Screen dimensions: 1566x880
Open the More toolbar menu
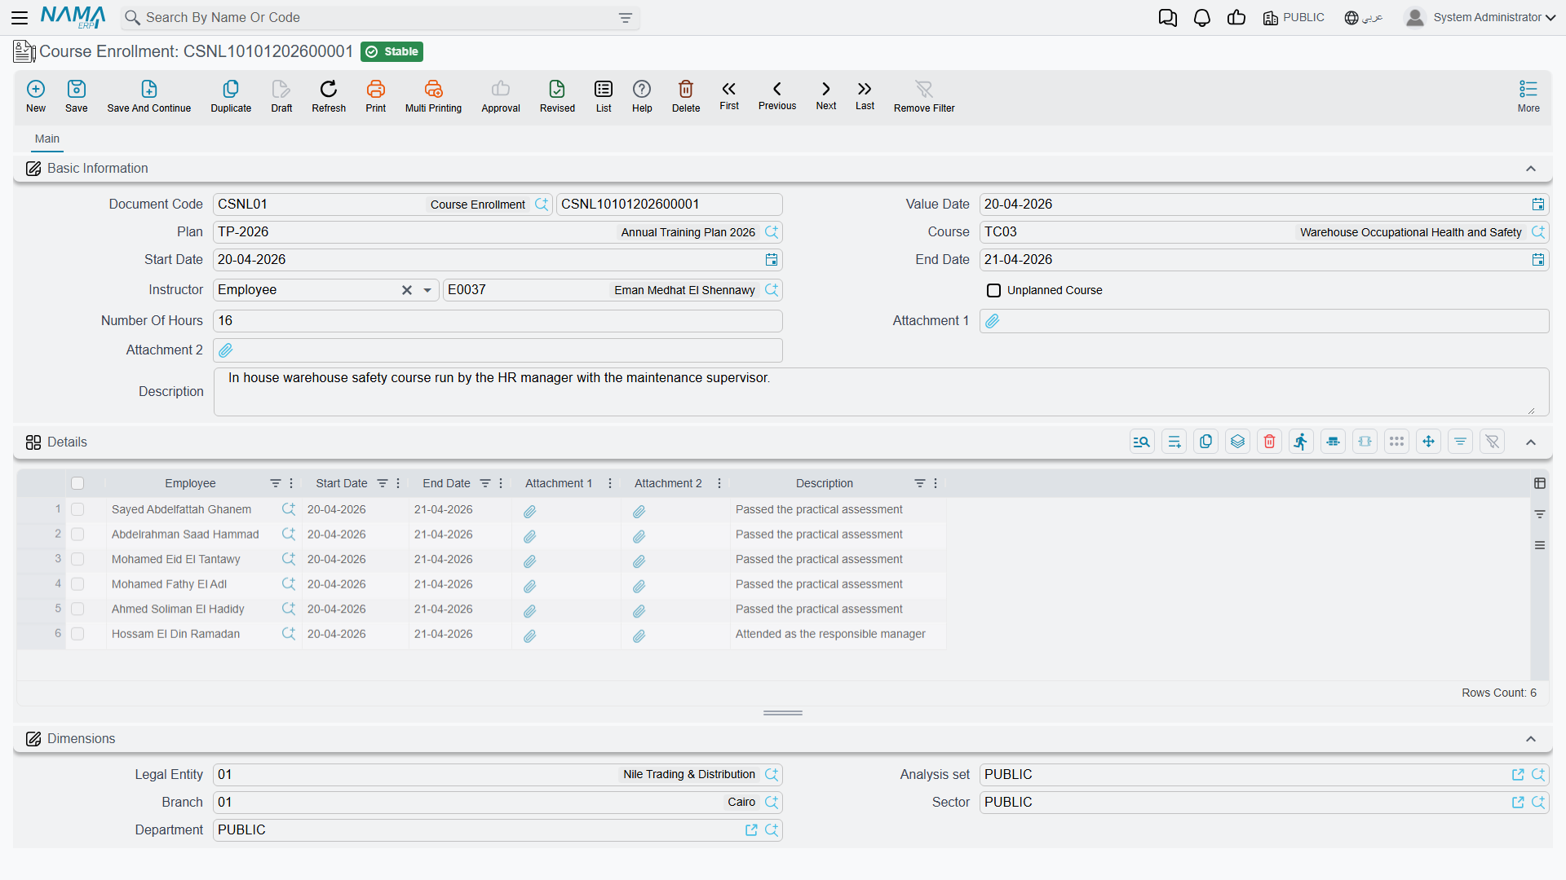1528,96
